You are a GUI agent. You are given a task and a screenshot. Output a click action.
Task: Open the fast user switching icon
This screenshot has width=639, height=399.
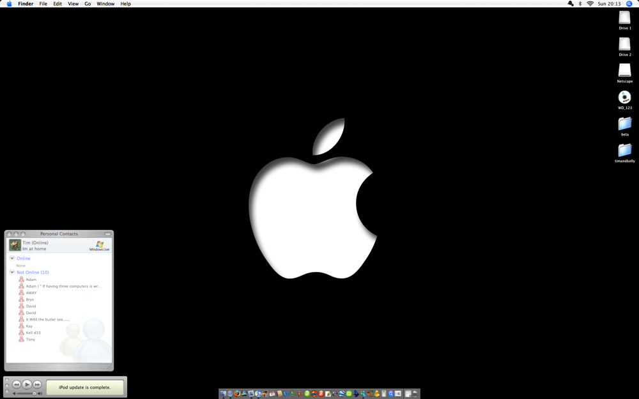571,4
